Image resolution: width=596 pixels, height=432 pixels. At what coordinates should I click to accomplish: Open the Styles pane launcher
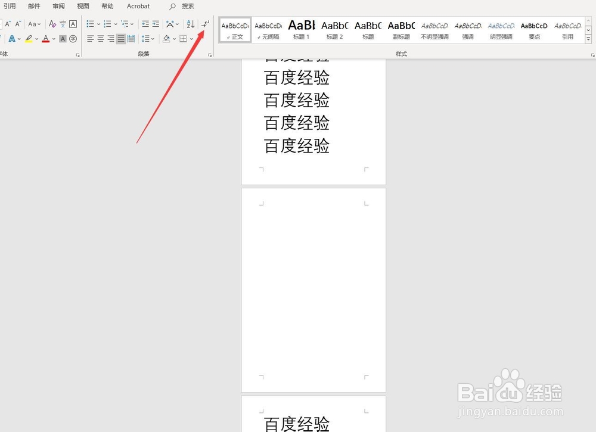coord(592,55)
